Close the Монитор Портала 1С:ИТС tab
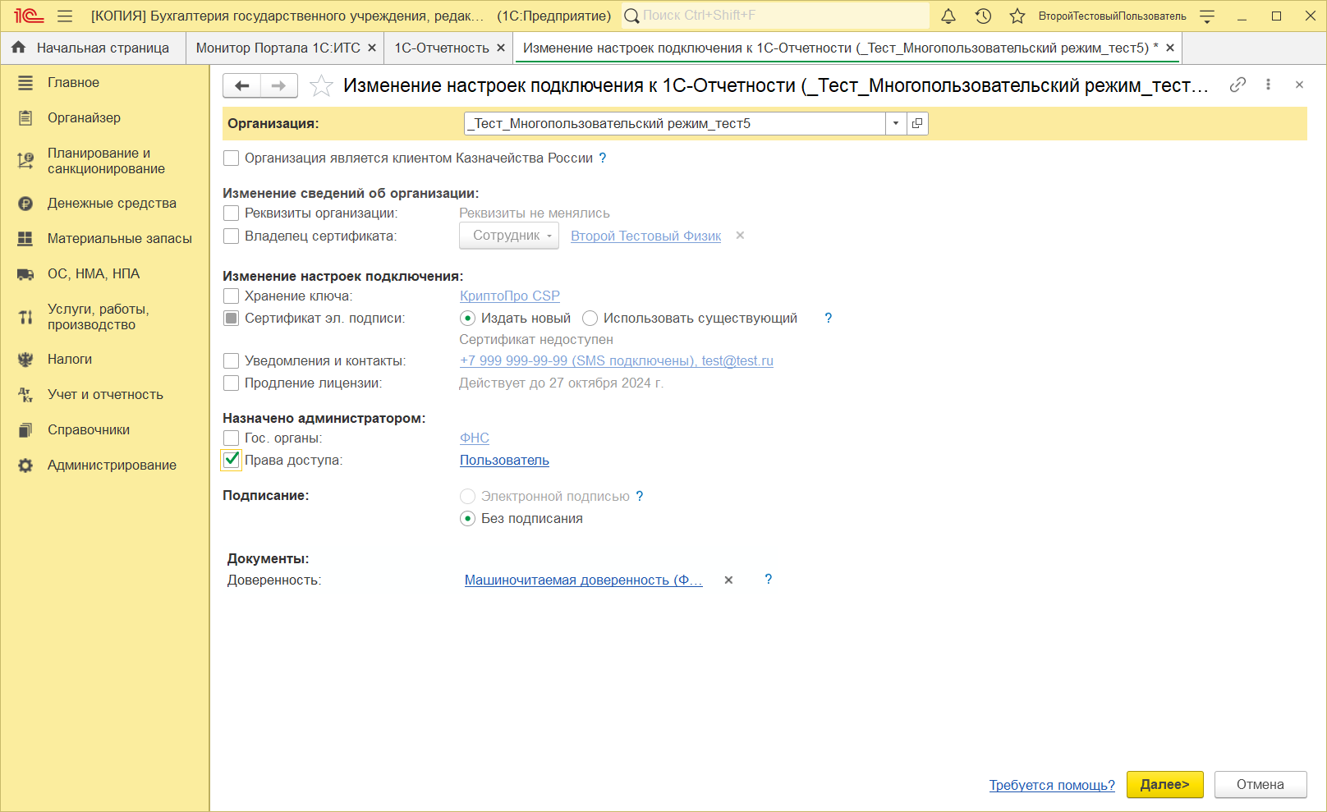1327x812 pixels. pos(372,48)
